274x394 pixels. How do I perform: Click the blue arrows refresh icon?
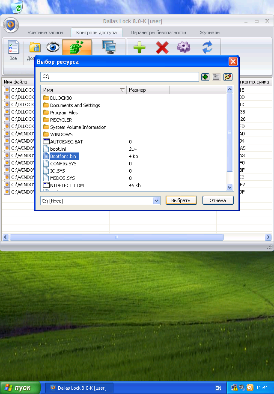[208, 47]
